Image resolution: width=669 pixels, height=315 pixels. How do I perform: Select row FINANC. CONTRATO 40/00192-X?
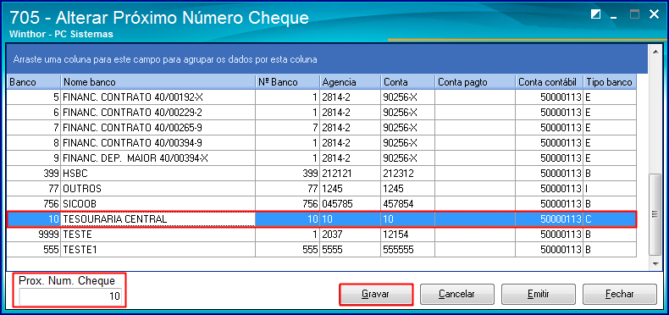[x=322, y=97]
